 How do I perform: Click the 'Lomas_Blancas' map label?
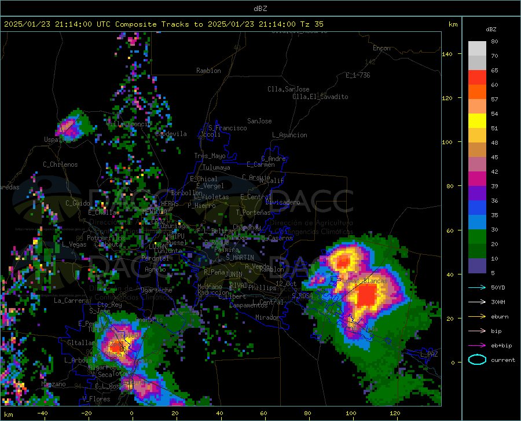(365, 281)
